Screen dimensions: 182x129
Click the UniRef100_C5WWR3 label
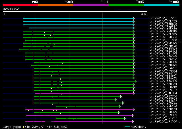tap(163, 65)
